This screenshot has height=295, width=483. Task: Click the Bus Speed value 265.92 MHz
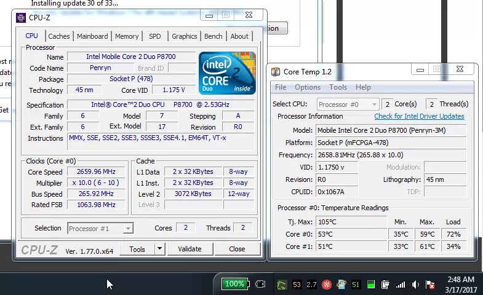click(96, 194)
